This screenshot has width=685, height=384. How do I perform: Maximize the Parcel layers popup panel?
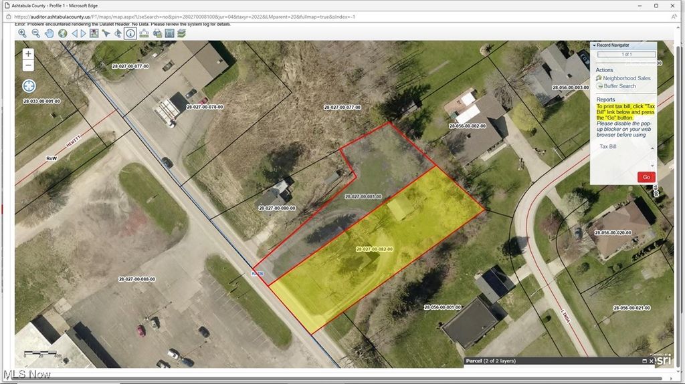(x=644, y=361)
